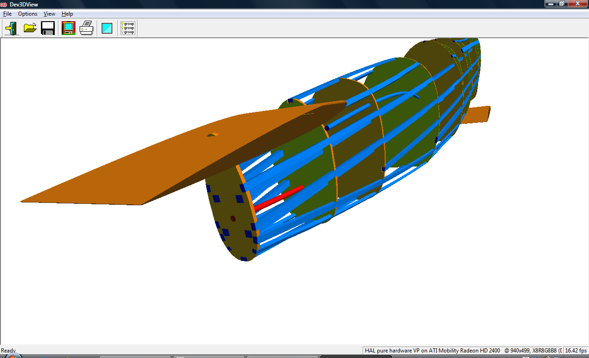Screen dimensions: 589x358
Task: Open the Options menu
Action: pos(28,14)
